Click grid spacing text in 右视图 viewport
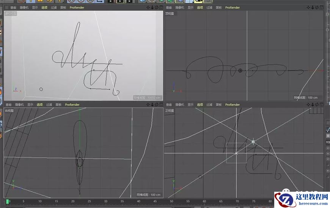The width and height of the screenshot is (330, 208). point(148,195)
